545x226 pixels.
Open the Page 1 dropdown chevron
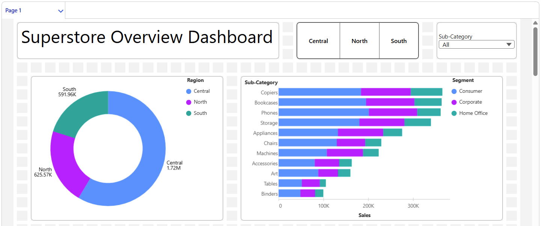tap(60, 11)
